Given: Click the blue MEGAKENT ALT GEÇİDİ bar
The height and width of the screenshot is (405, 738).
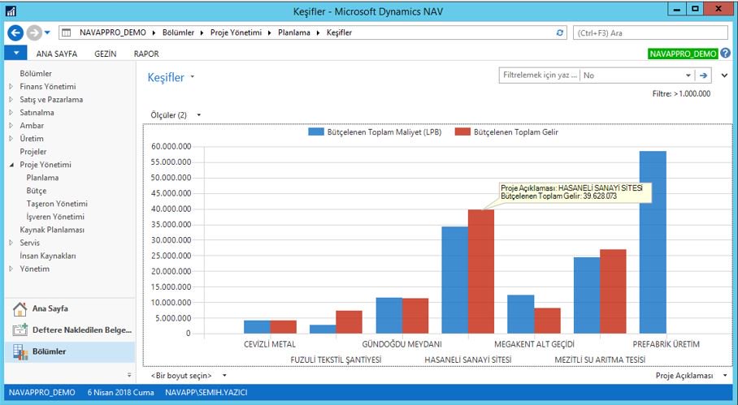Looking at the screenshot, I should 520,314.
